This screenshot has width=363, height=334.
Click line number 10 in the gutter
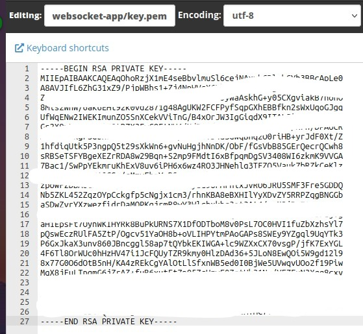click(25, 156)
